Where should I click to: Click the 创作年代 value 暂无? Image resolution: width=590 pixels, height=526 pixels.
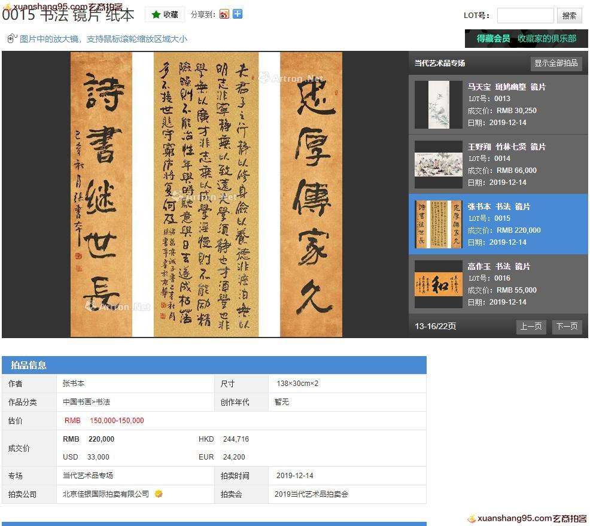tap(282, 402)
